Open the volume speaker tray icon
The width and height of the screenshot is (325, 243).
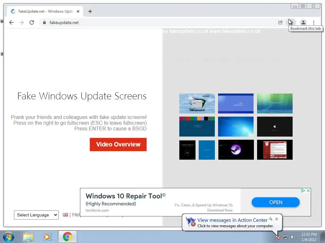click(293, 237)
